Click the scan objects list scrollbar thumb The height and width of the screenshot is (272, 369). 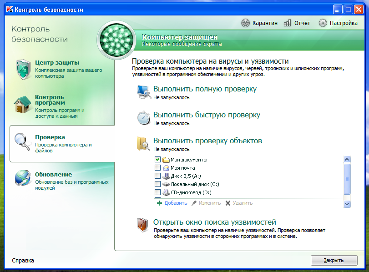point(347,179)
